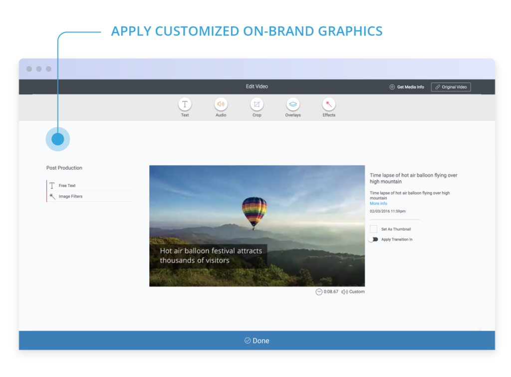Click the Image Filters wand icon
511x377 pixels.
tap(52, 196)
